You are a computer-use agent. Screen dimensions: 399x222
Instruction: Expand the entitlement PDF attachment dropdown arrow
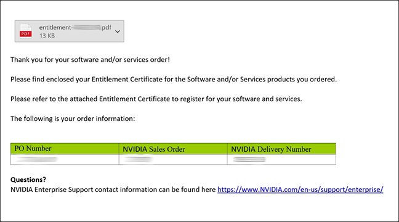(x=118, y=31)
